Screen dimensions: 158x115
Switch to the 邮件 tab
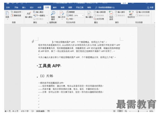(x=55, y=8)
